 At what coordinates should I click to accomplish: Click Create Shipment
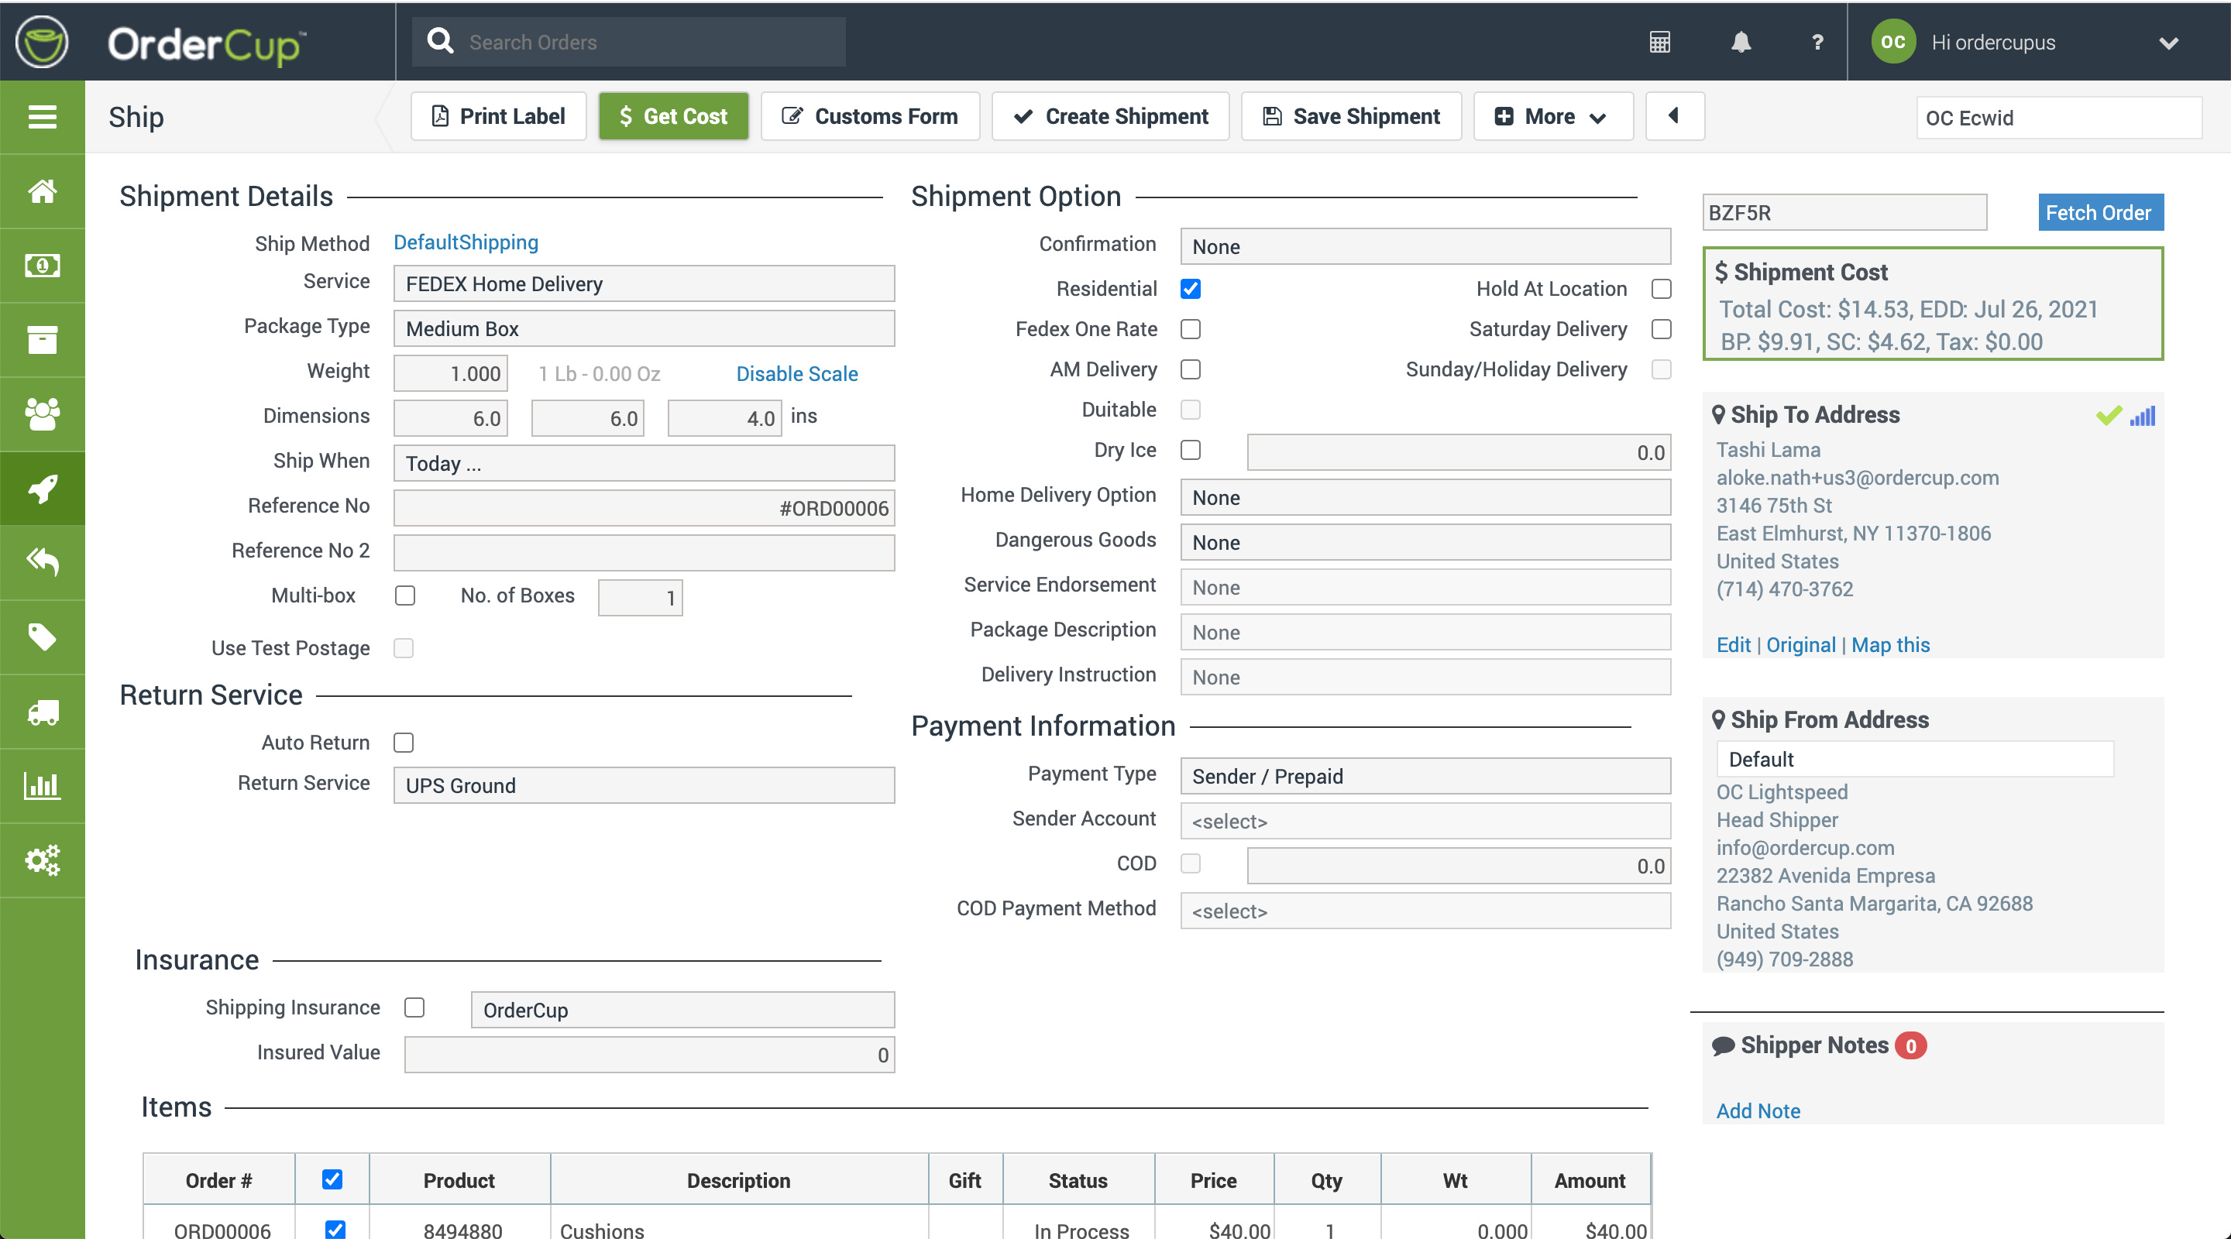(x=1110, y=116)
